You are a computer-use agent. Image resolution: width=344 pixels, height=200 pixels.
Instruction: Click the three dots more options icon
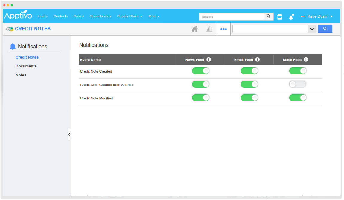point(223,29)
